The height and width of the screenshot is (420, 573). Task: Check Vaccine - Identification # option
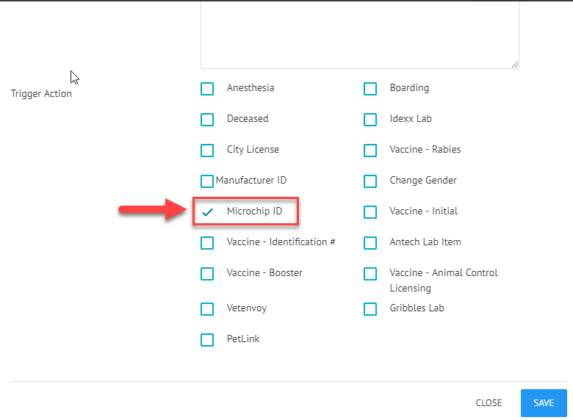point(207,243)
